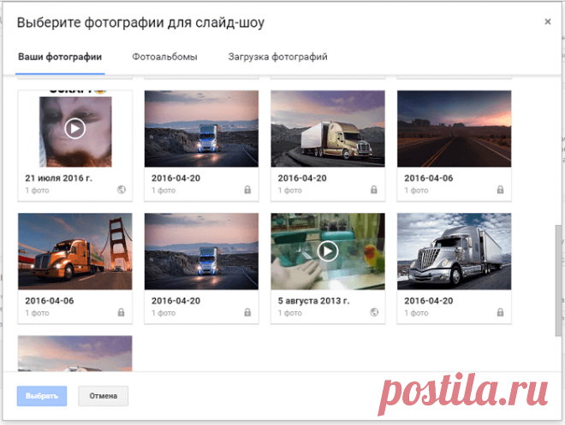Open the Загрузка фотографий tab
Image resolution: width=565 pixels, height=425 pixels.
point(278,56)
